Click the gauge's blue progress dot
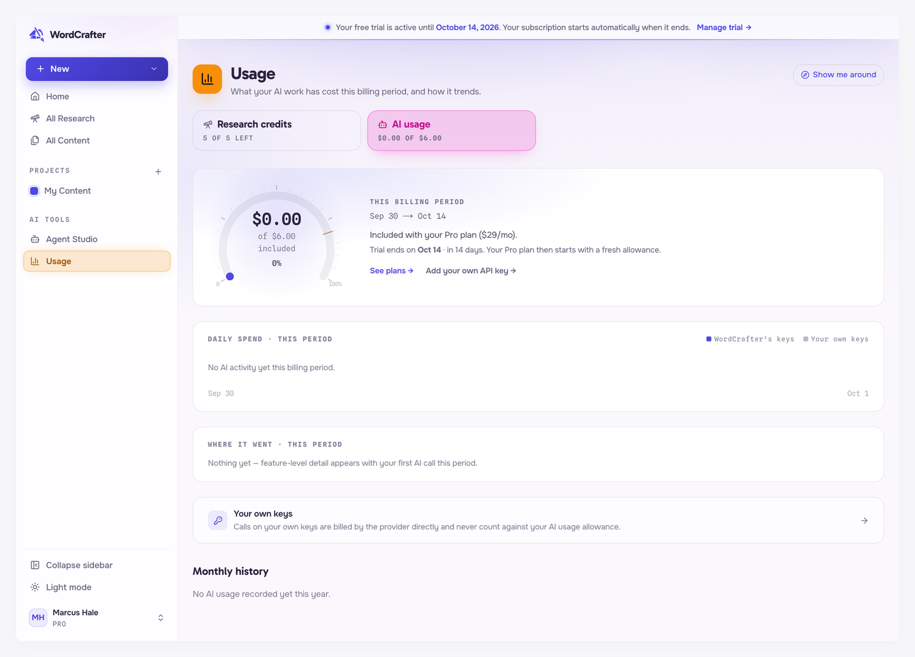915x657 pixels. [230, 277]
